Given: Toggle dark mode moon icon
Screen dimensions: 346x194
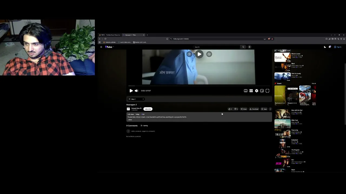Looking at the screenshot, I should pos(325,47).
